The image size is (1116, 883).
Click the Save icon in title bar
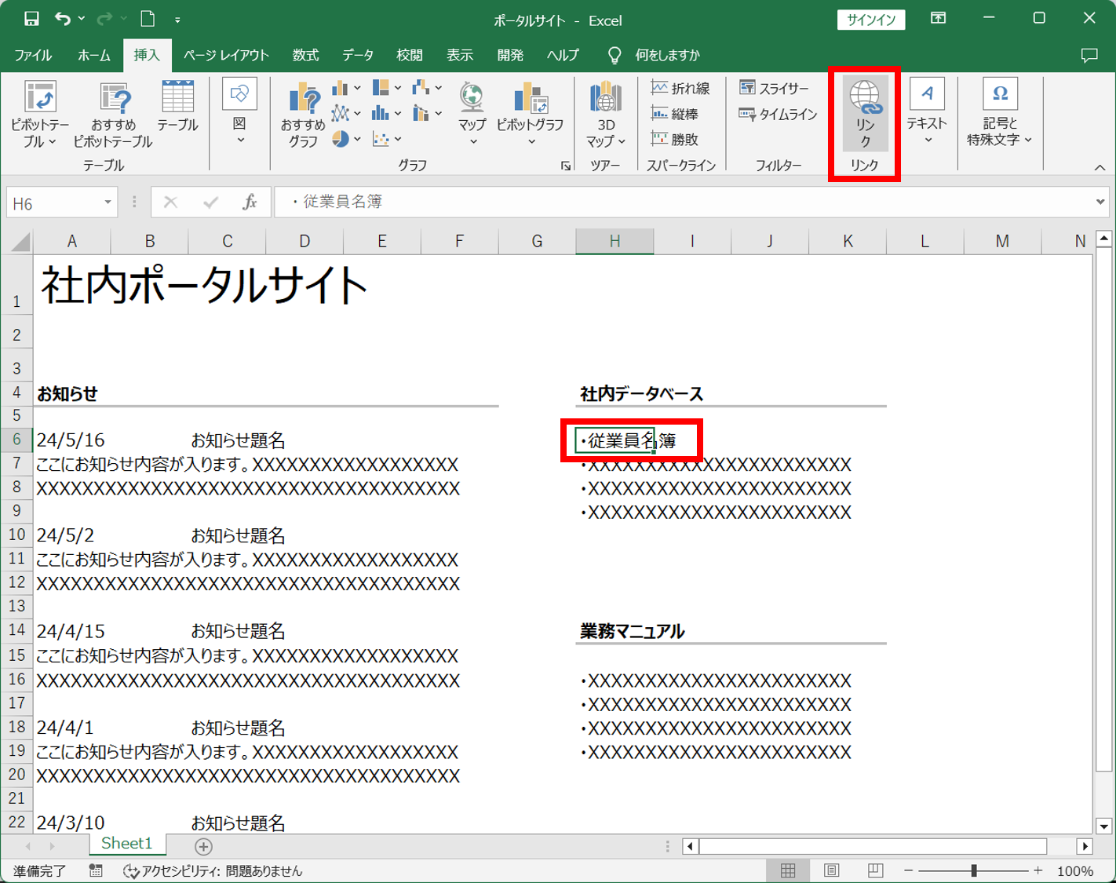point(31,19)
